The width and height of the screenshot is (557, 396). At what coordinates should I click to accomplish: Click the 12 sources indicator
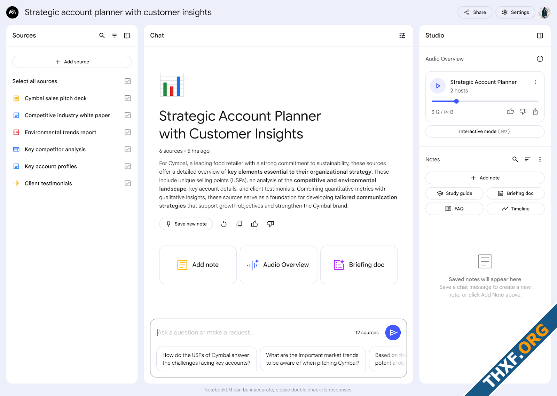click(x=367, y=333)
